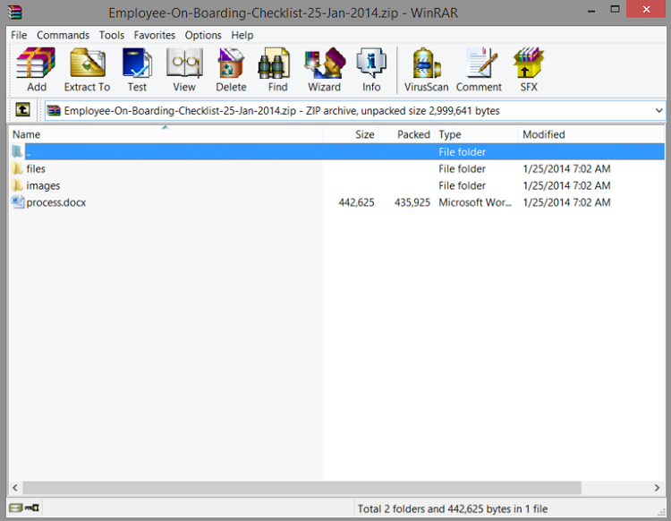
Task: Open the Find binoculars tool
Action: 277,70
